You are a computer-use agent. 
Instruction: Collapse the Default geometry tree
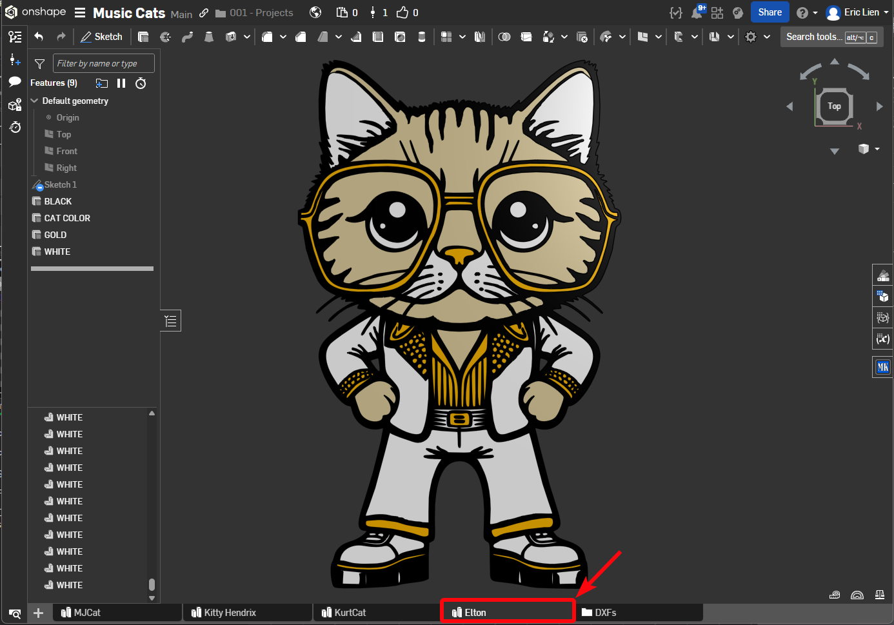(35, 101)
